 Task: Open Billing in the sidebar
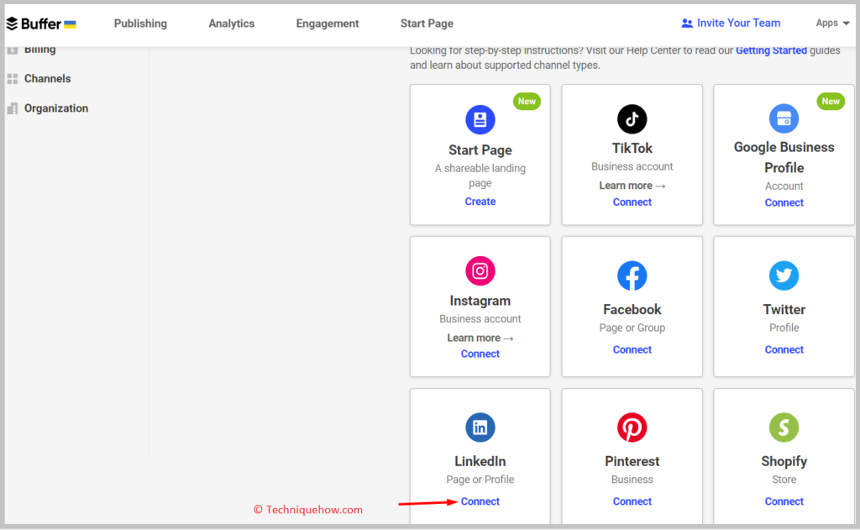point(39,50)
